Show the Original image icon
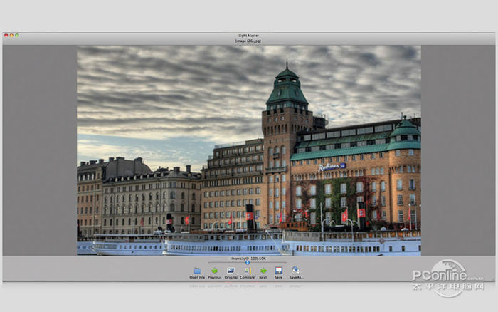The image size is (498, 312). (231, 271)
